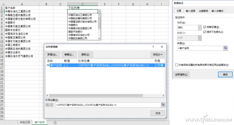Click the 编辑 button in Name Manager
Screen dimensions: 234x125
(69, 55)
